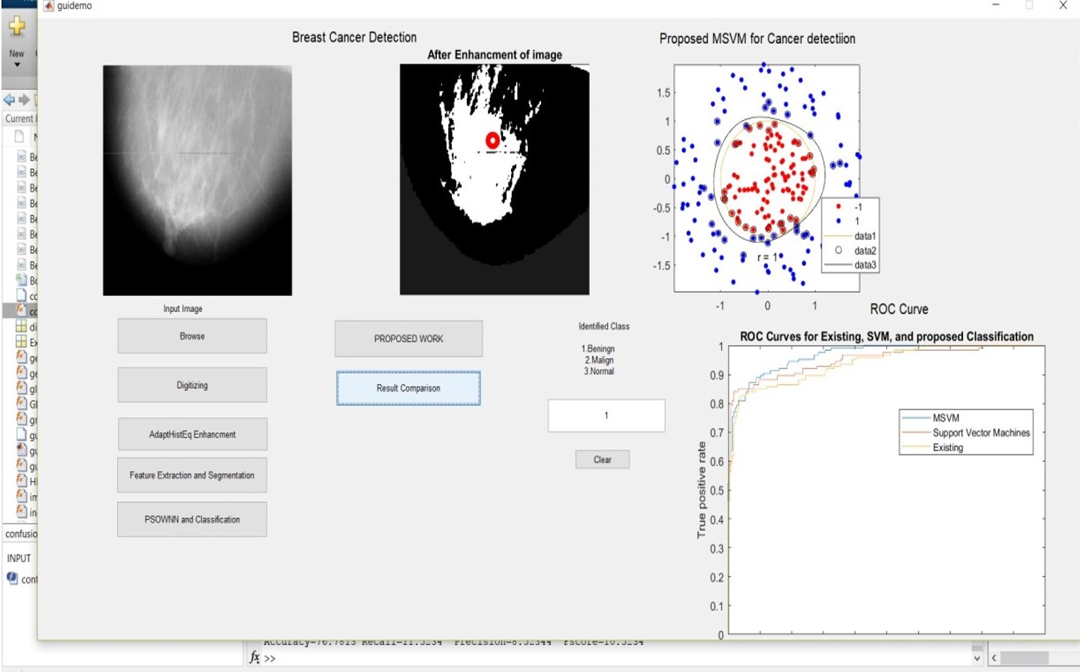The width and height of the screenshot is (1080, 672).
Task: Click the blue icon under the INPUT label
Action: point(12,578)
